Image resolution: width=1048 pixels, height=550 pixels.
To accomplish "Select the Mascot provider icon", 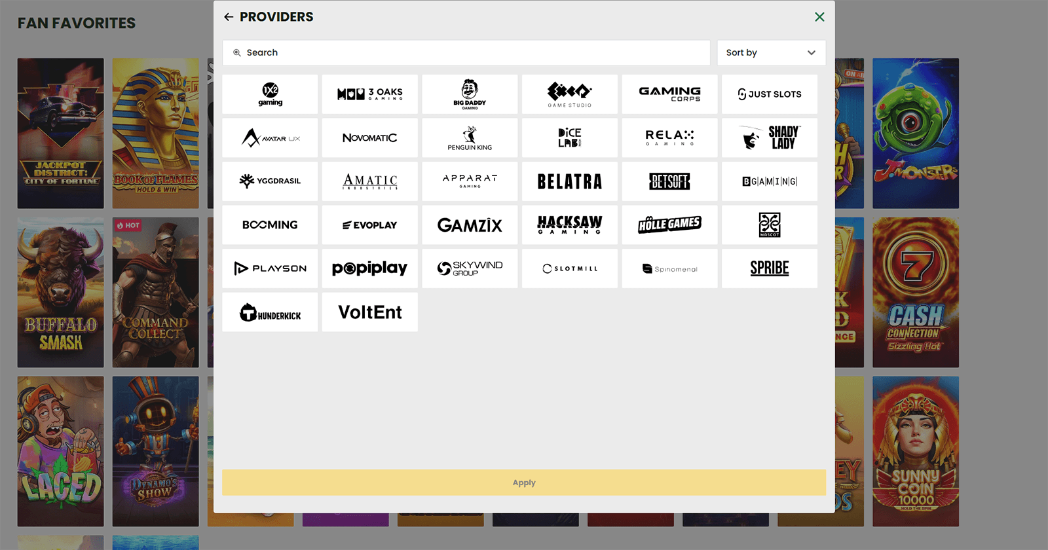I will (x=770, y=225).
